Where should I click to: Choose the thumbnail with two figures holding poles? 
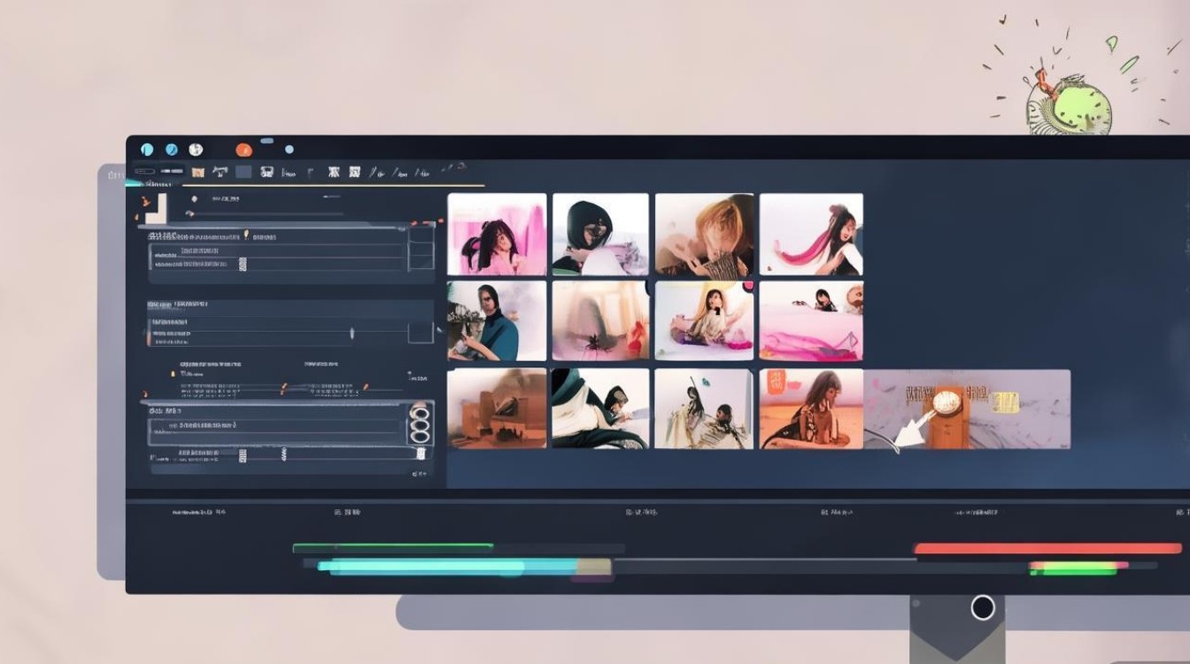704,408
